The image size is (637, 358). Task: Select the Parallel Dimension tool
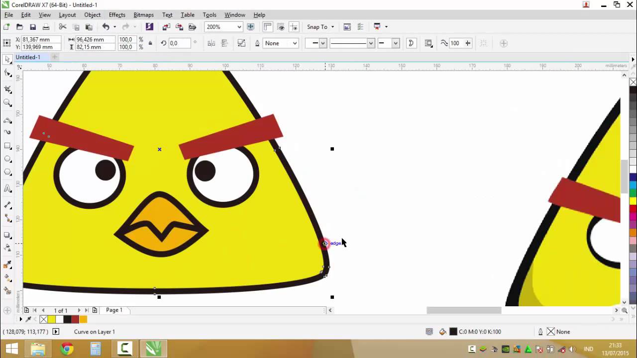[x=7, y=205]
